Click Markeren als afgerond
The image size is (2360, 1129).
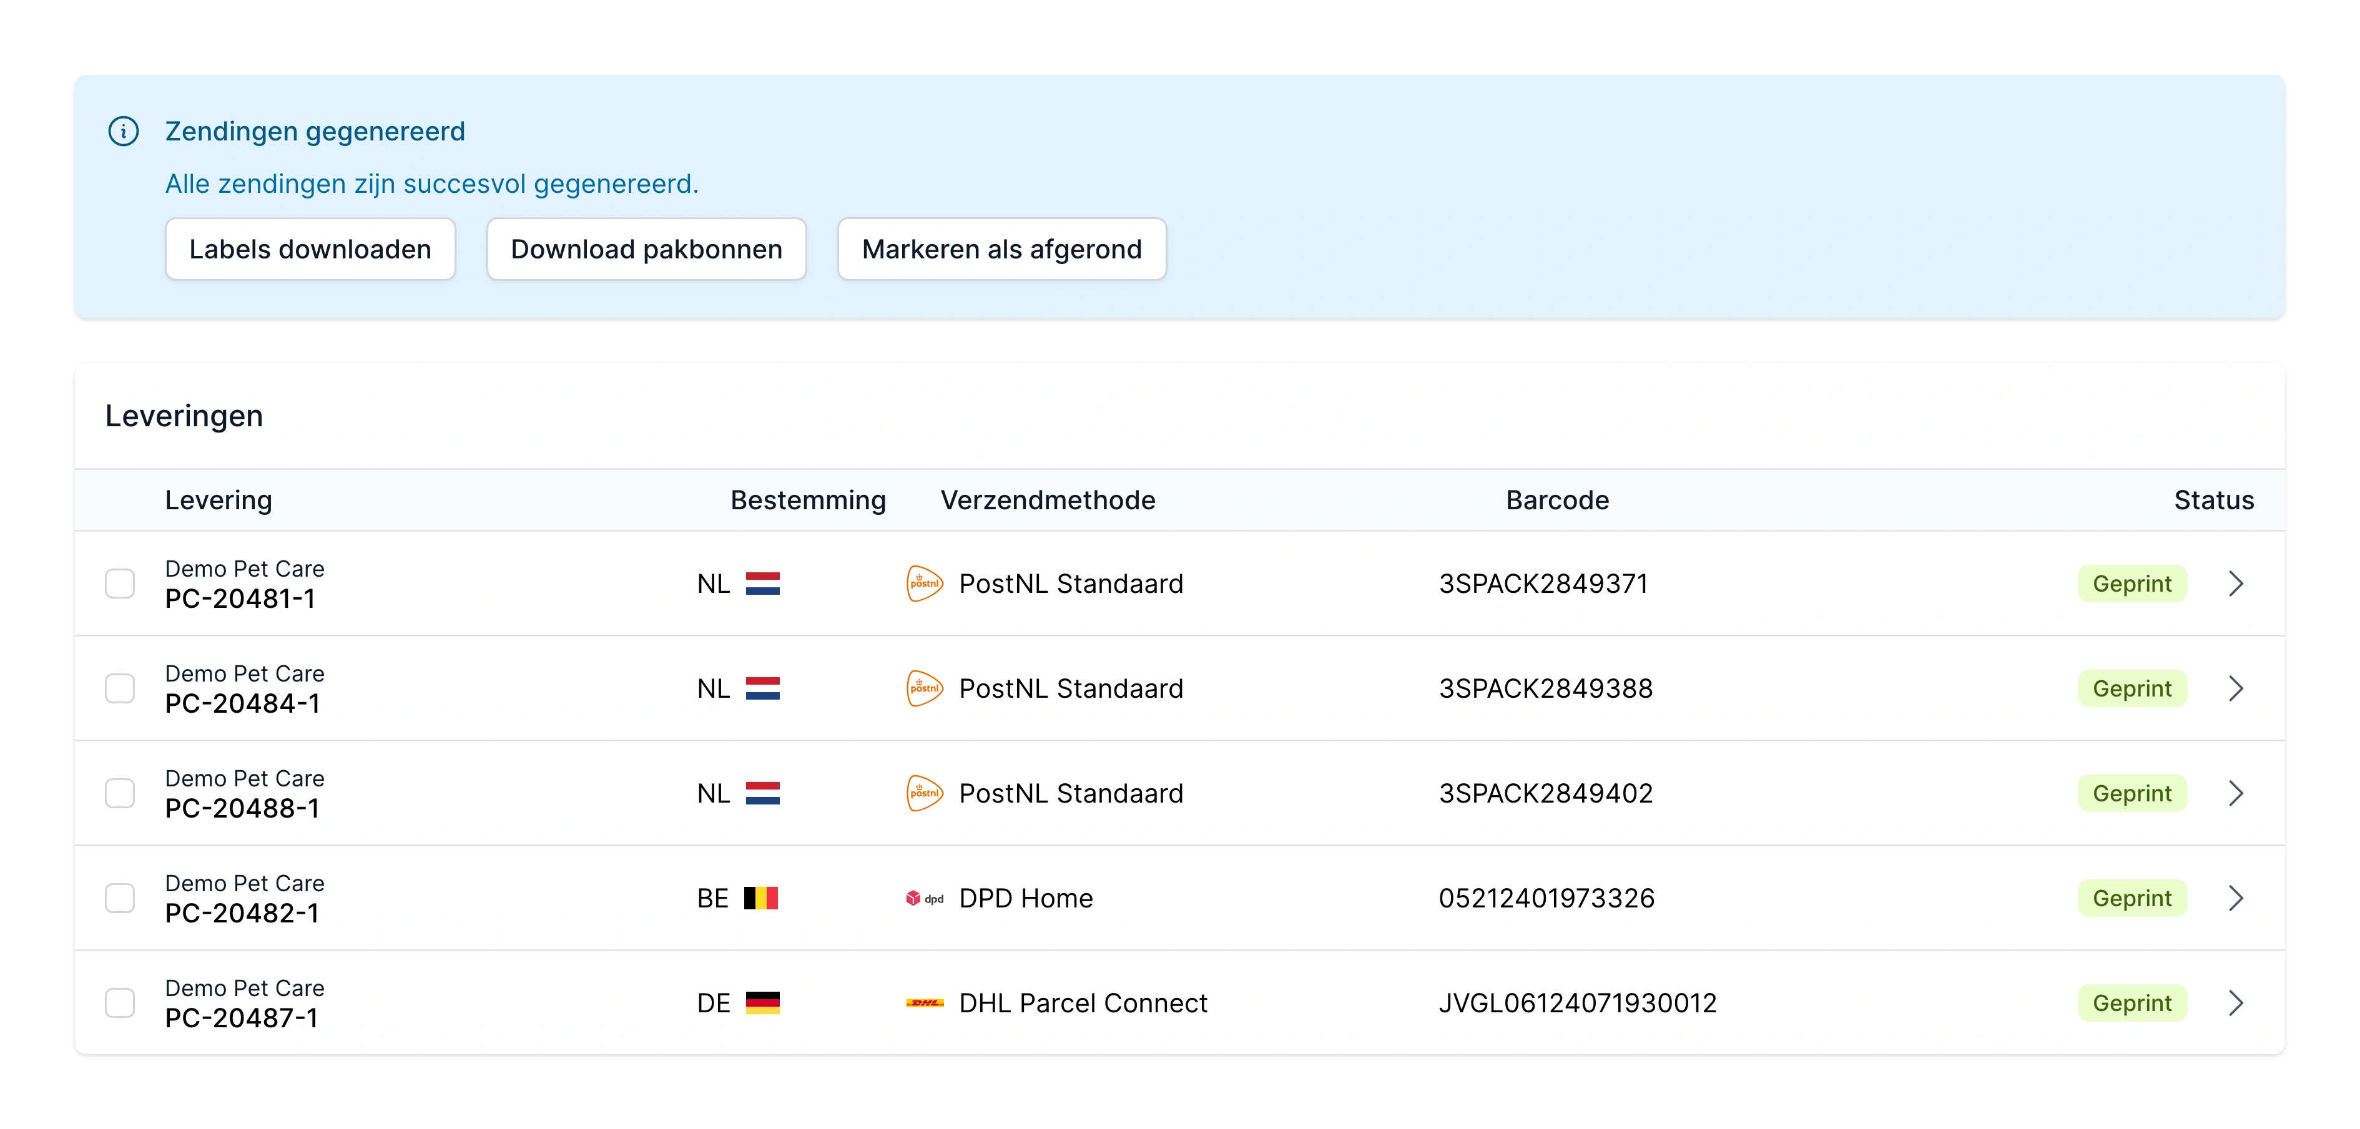1001,249
